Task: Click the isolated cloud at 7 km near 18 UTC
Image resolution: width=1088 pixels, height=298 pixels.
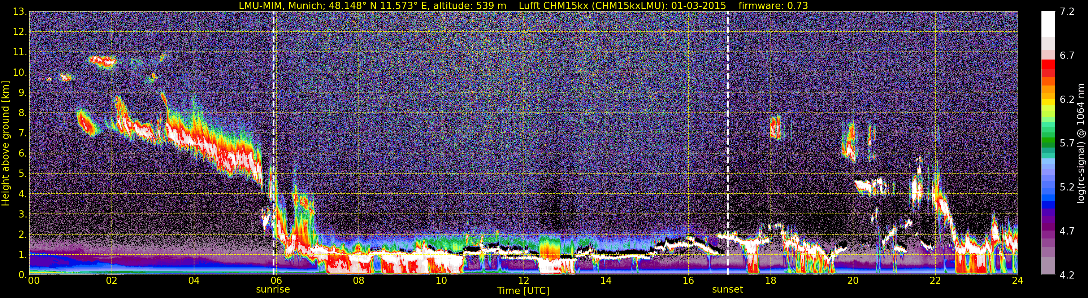Action: tap(775, 127)
